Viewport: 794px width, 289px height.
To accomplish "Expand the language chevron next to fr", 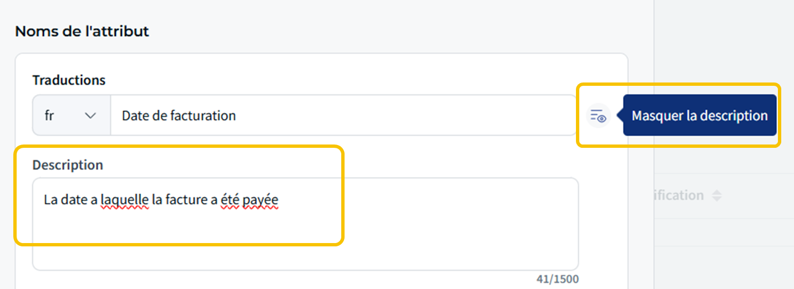I will click(x=90, y=116).
